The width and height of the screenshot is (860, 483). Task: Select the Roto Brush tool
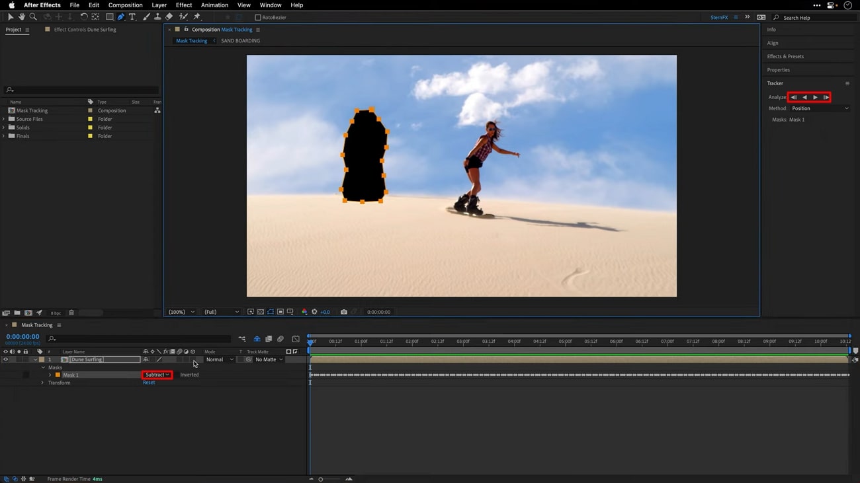pos(183,17)
